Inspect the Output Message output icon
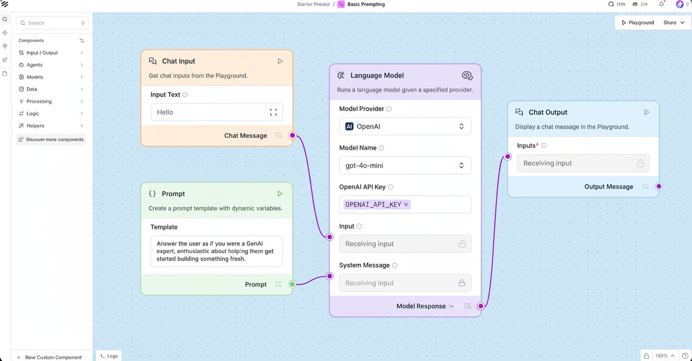 point(645,187)
